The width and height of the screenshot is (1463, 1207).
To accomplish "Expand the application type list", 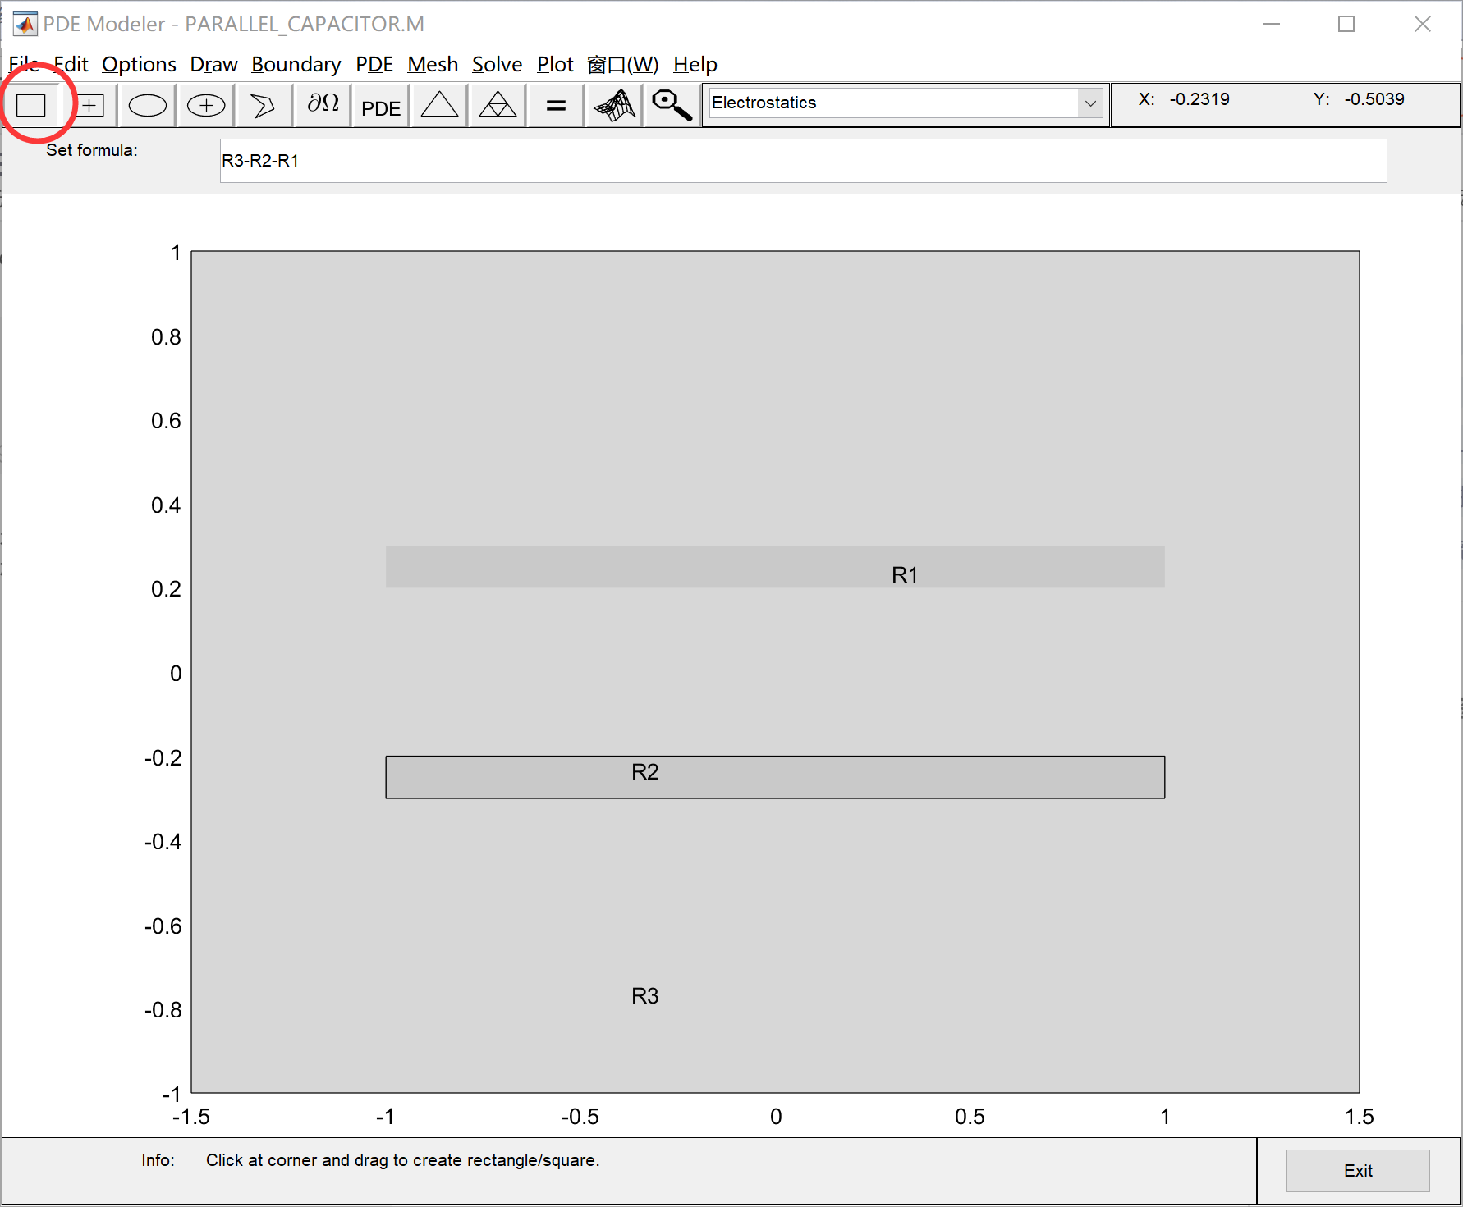I will click(x=1090, y=103).
